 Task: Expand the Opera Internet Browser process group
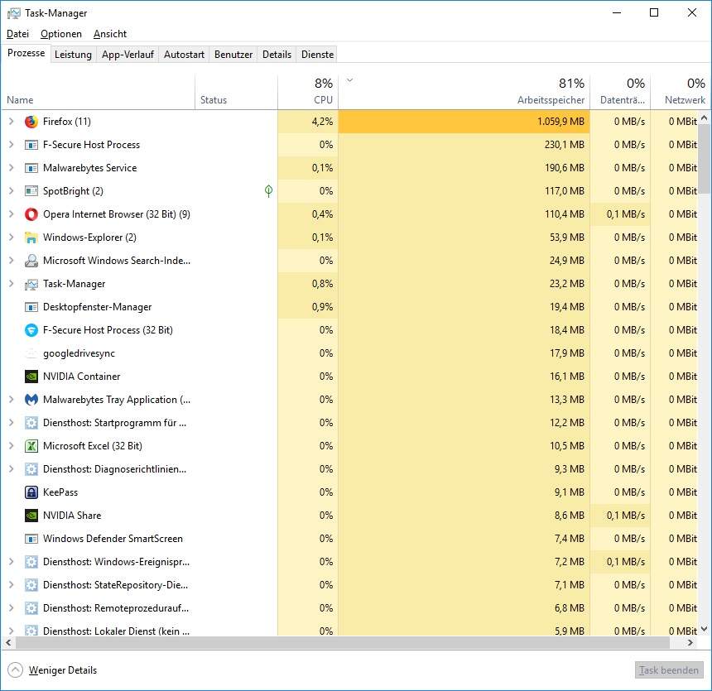(x=12, y=214)
